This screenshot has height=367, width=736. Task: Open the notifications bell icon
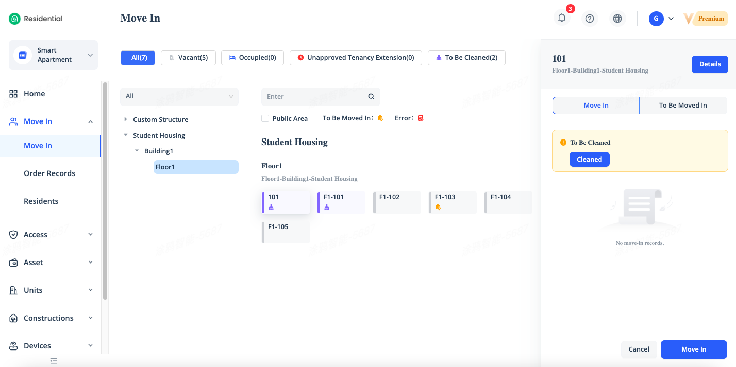pos(562,18)
